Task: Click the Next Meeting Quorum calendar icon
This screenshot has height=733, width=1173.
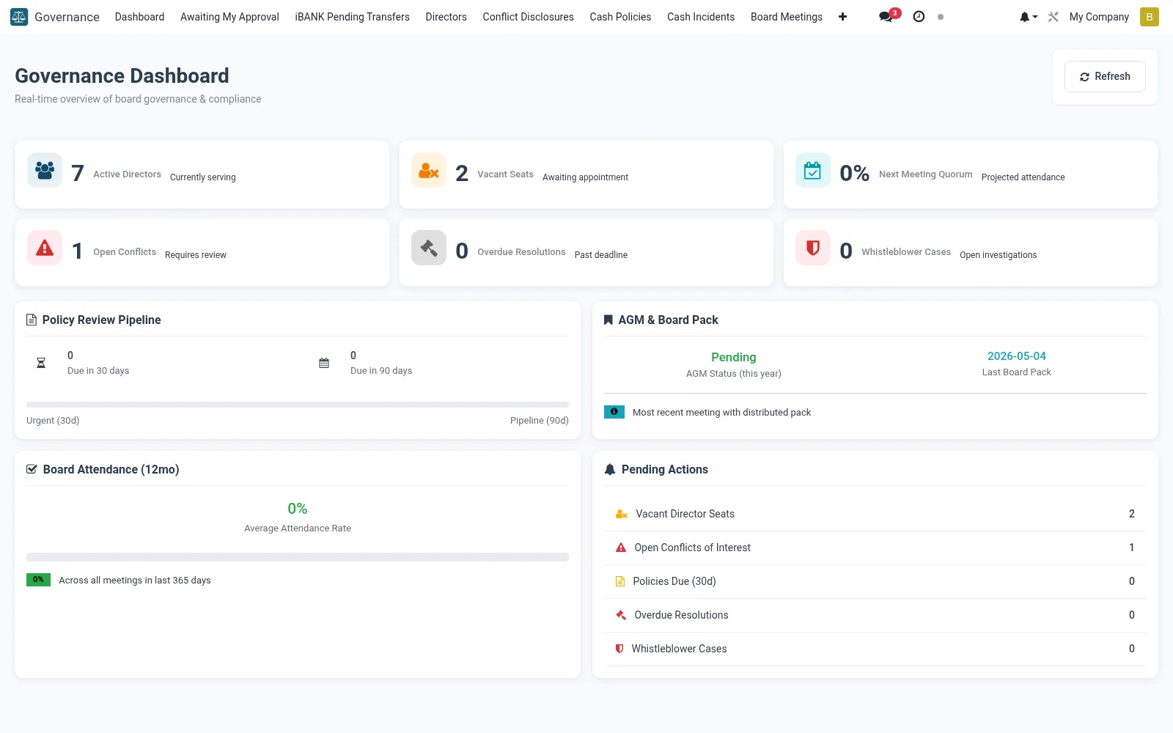Action: click(x=813, y=170)
